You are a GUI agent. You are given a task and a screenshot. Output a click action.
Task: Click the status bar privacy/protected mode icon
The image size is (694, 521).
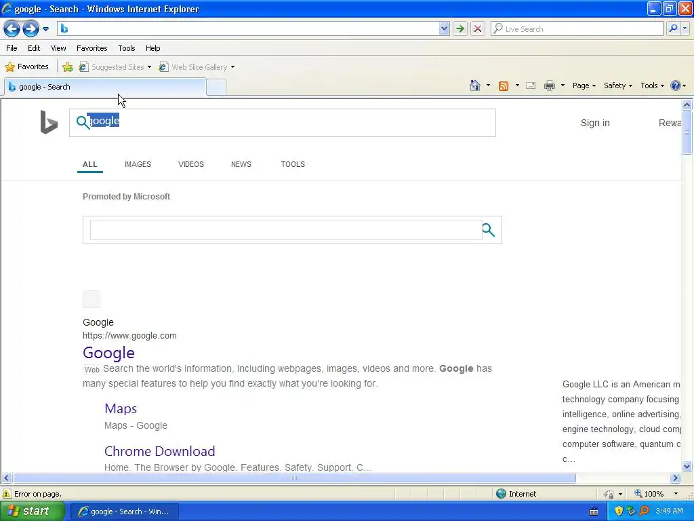(609, 494)
